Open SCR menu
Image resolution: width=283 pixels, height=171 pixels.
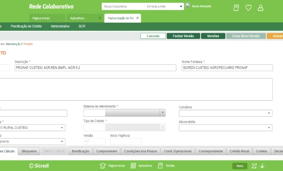pyautogui.click(x=82, y=26)
